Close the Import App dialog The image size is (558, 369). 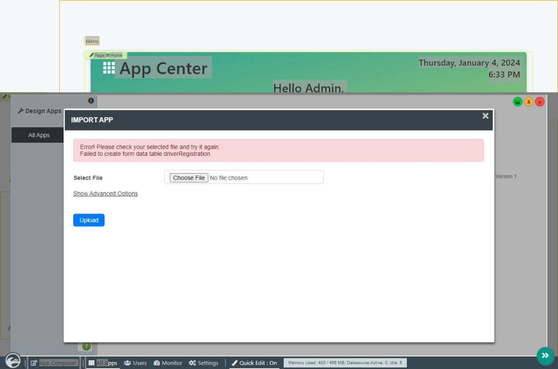485,116
